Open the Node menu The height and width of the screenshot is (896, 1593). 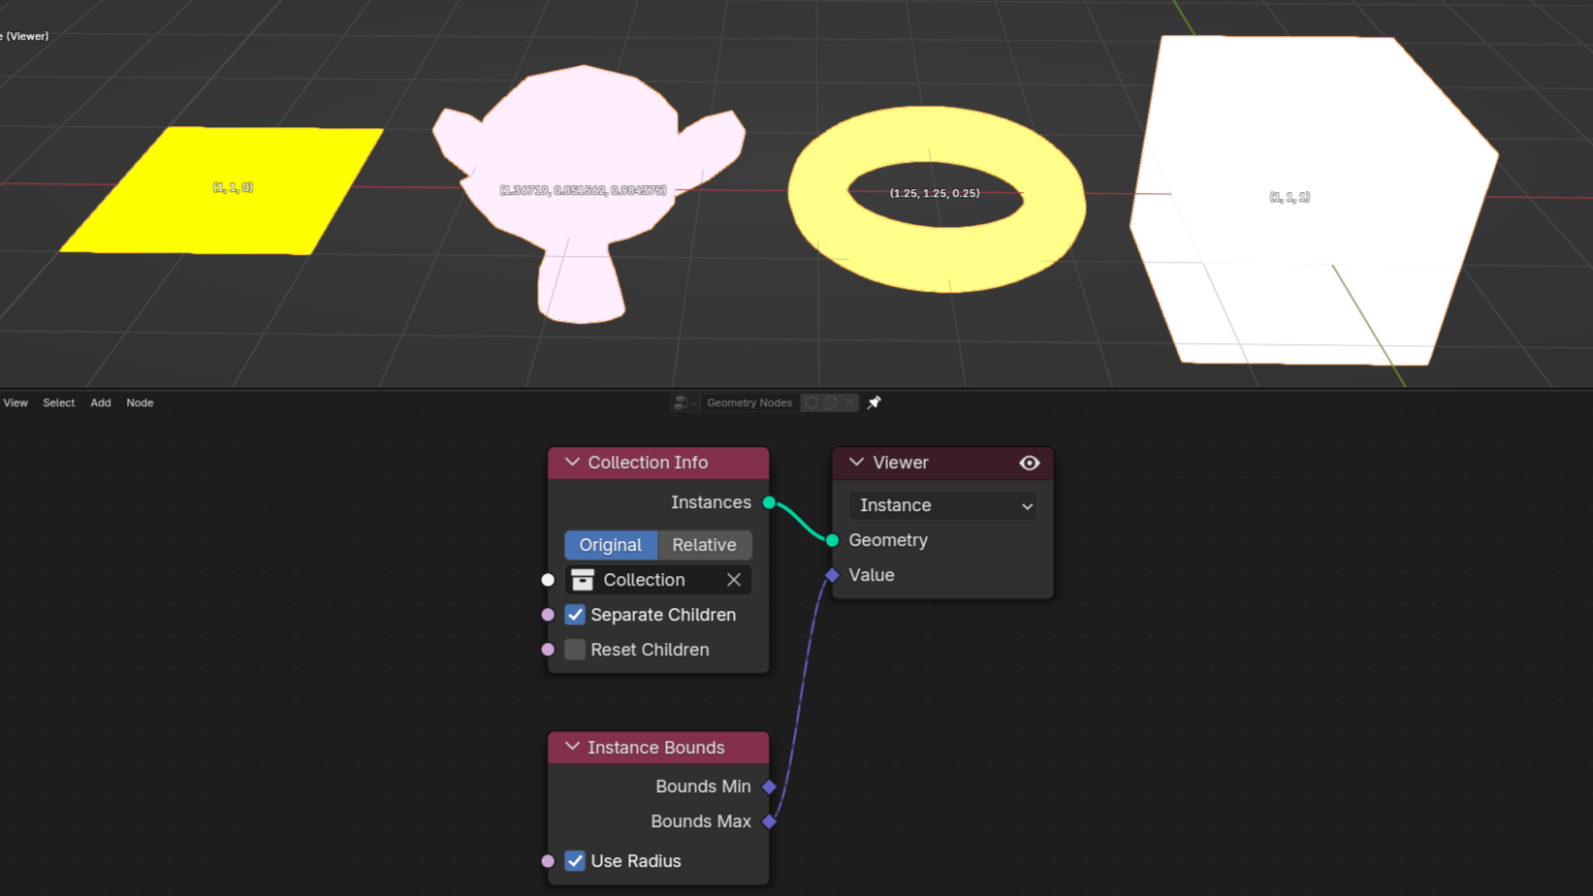(x=140, y=402)
